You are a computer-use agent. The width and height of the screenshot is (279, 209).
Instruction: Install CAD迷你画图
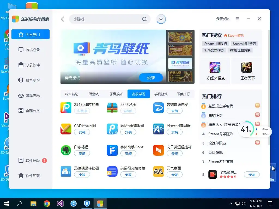pos(82,132)
